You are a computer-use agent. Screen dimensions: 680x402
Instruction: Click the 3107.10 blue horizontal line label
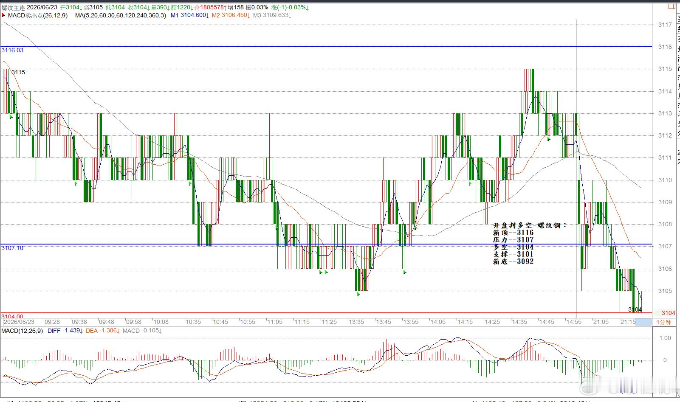(x=12, y=248)
